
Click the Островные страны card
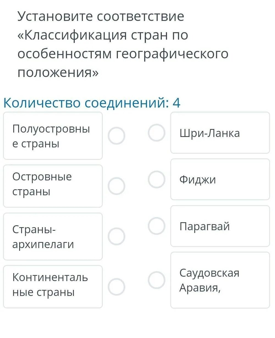(53, 186)
